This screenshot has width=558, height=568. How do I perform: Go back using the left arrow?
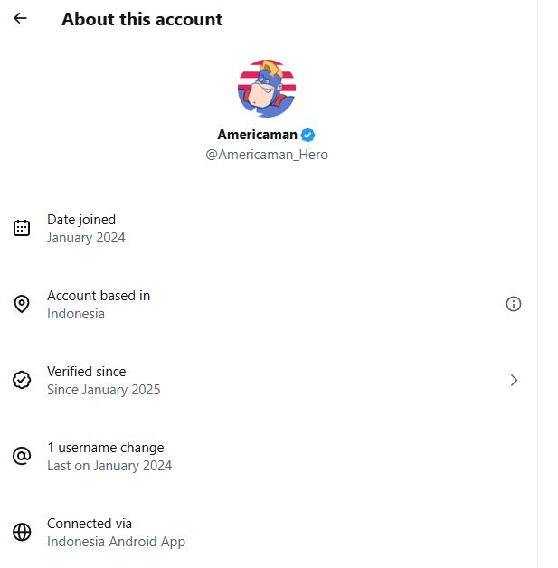[21, 18]
